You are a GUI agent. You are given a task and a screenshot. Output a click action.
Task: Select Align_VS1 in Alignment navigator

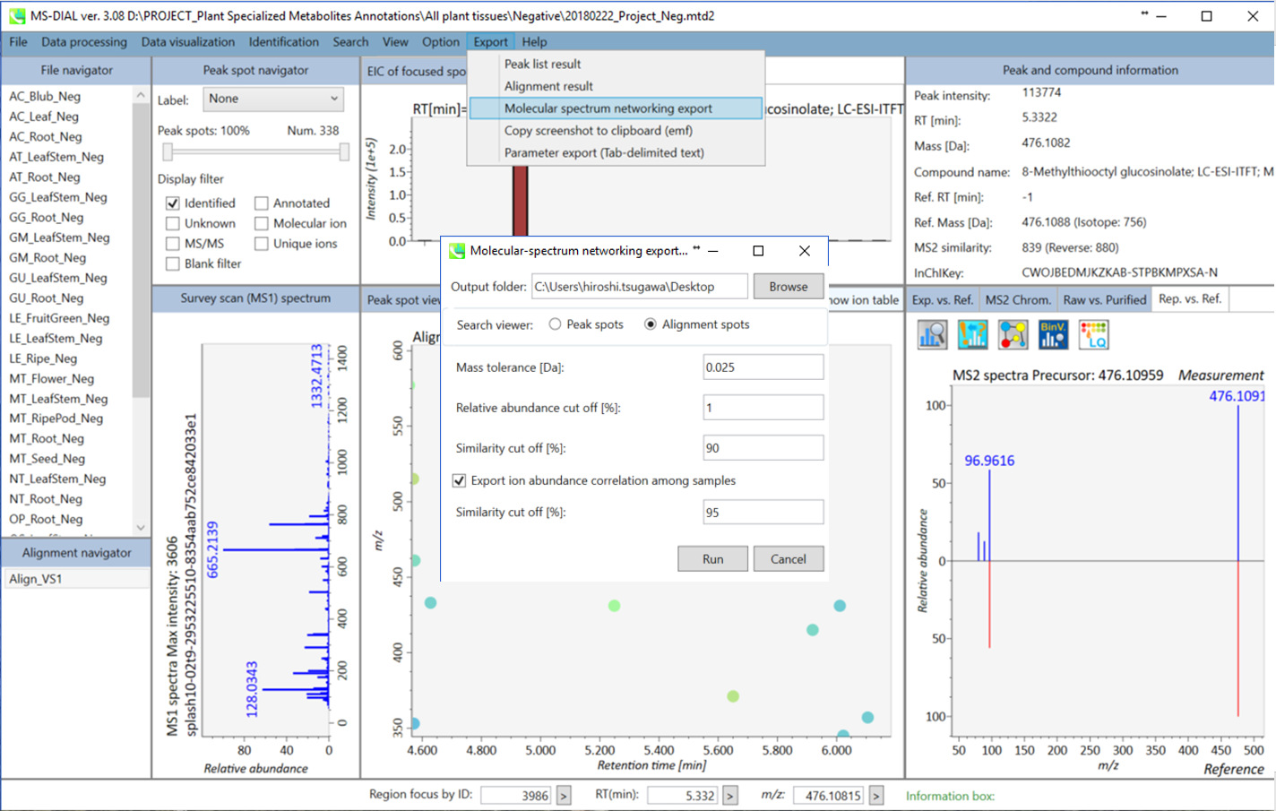[76, 579]
